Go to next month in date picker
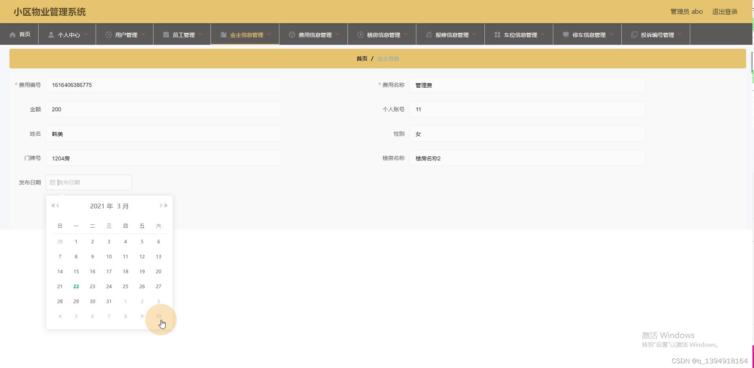 pyautogui.click(x=161, y=206)
